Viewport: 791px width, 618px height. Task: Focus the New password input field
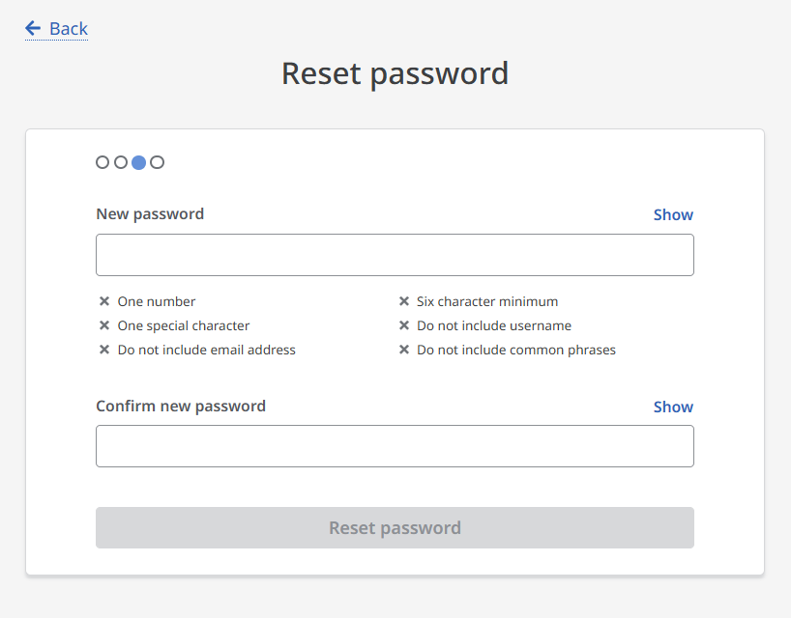point(395,255)
